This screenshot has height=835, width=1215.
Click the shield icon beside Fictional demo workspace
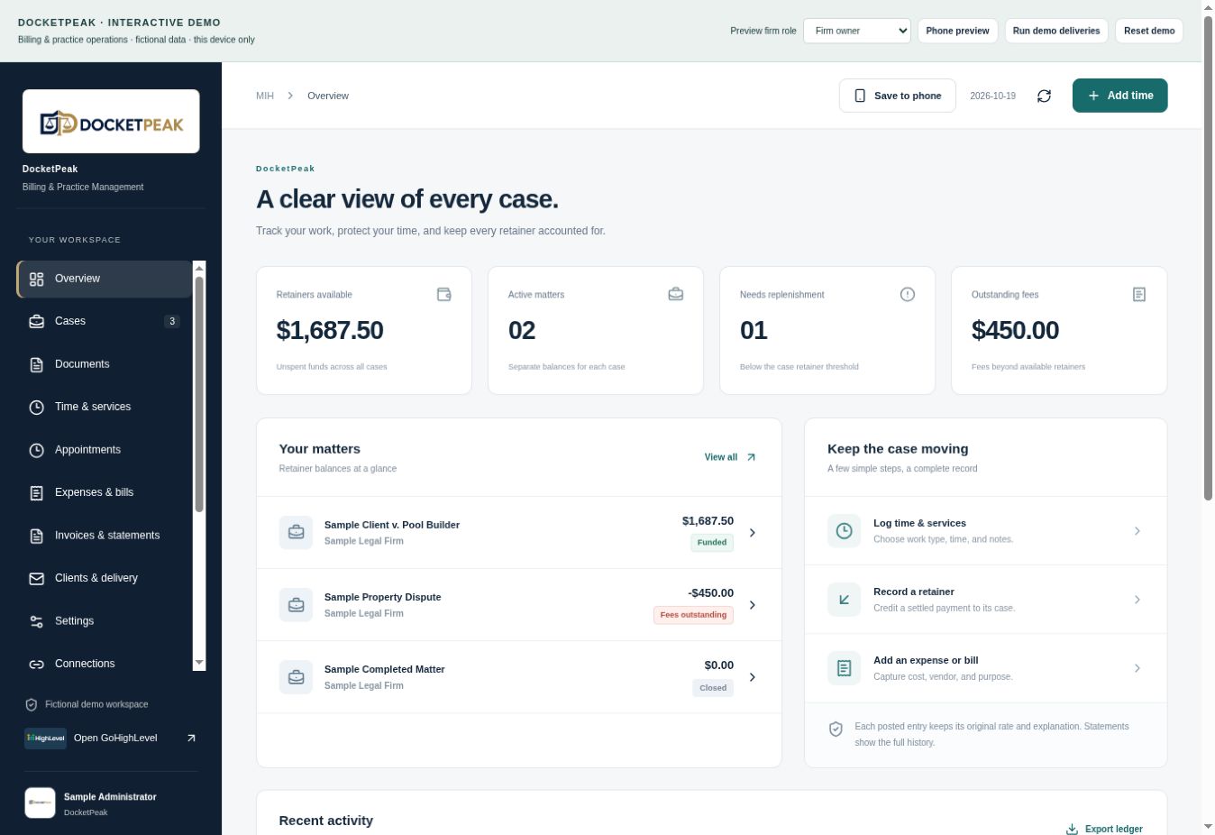32,704
